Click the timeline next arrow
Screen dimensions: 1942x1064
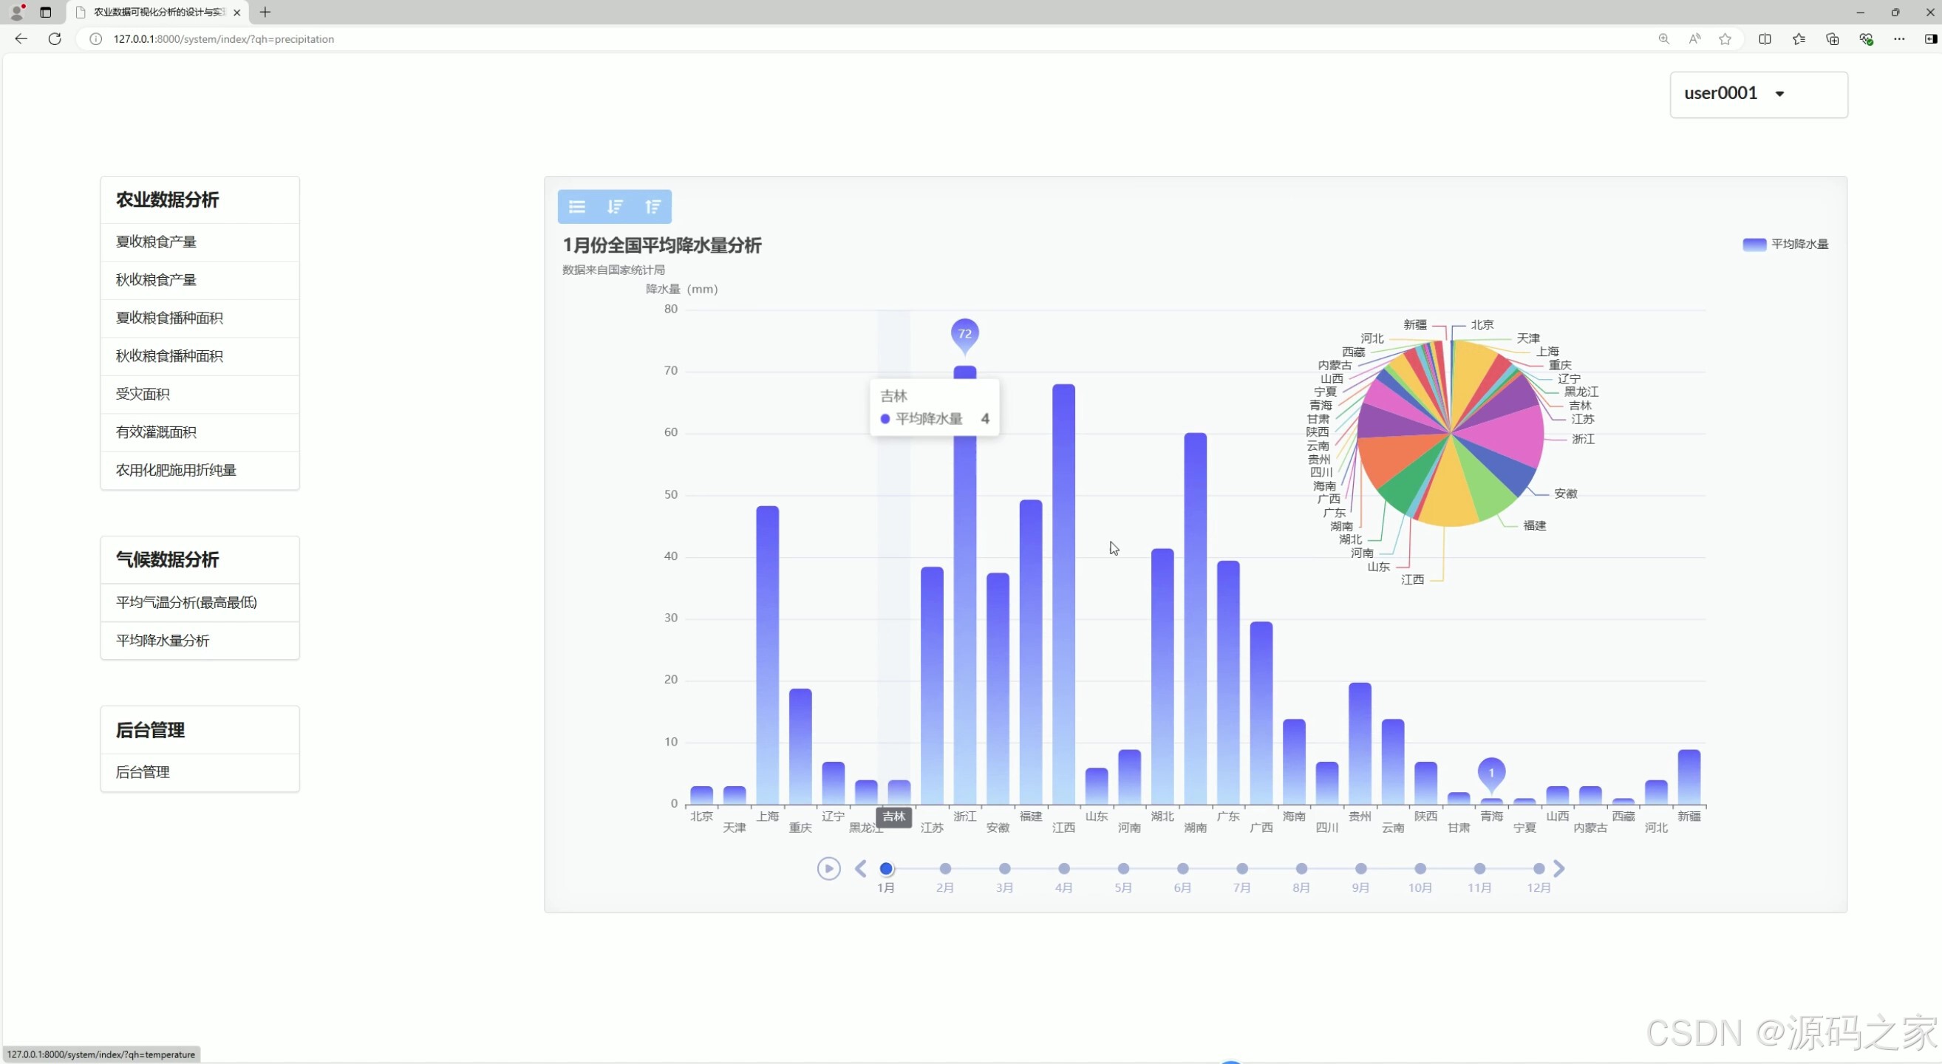click(1559, 869)
